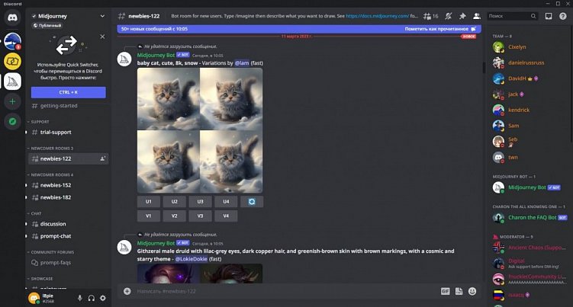
Task: Click the @lam mention
Action: 242,63
